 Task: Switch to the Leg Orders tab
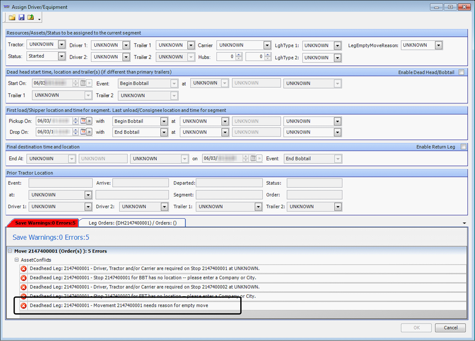tap(132, 223)
